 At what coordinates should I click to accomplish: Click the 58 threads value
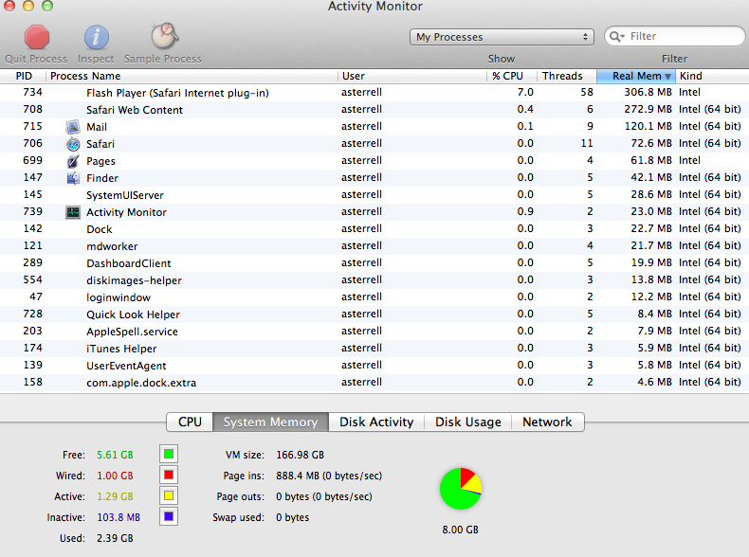pos(587,92)
